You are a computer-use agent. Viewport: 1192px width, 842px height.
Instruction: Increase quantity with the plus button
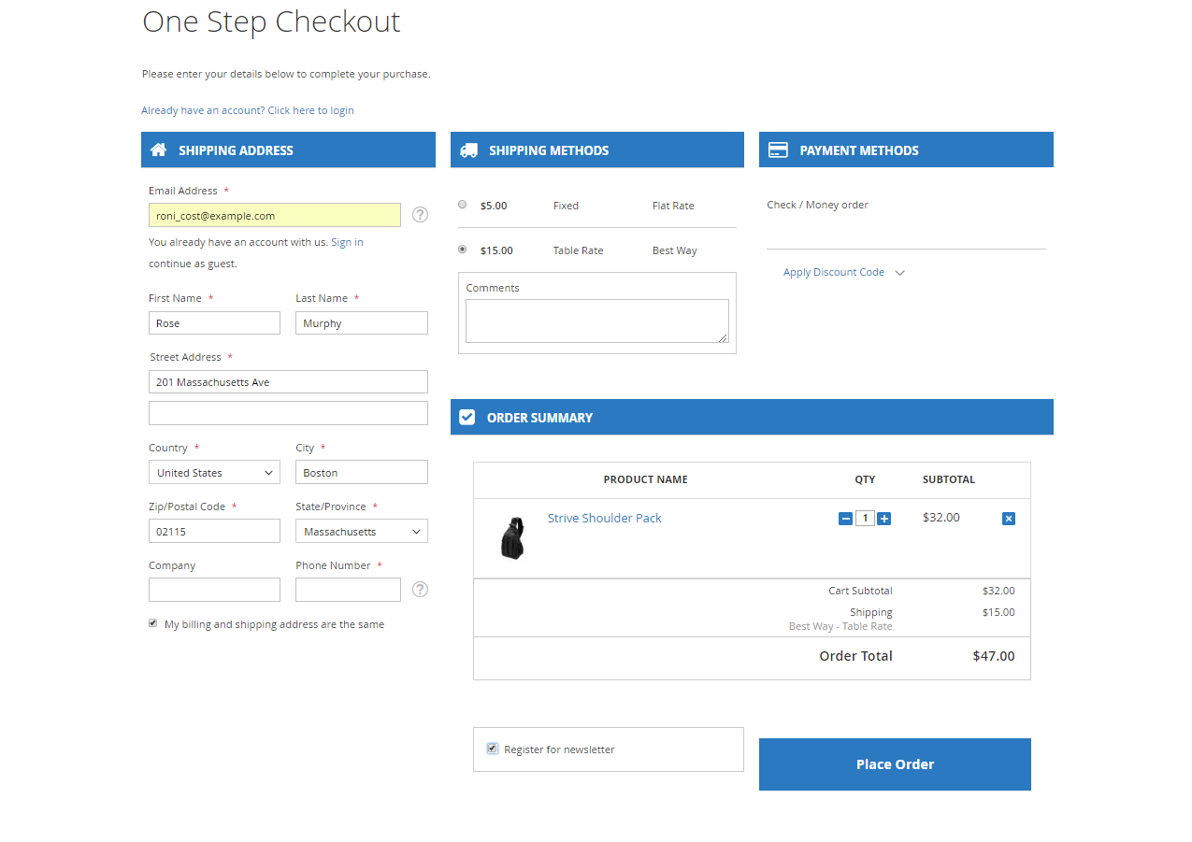coord(883,519)
